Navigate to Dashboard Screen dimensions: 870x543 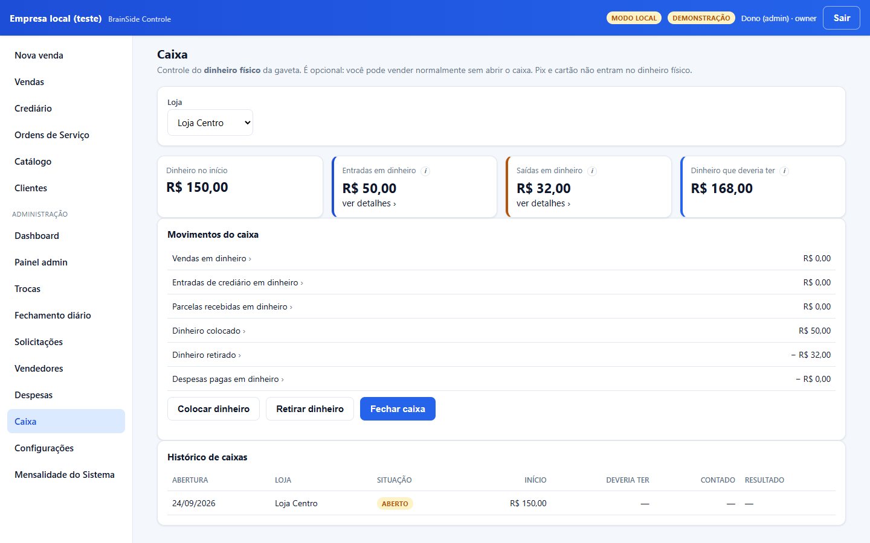click(66, 235)
